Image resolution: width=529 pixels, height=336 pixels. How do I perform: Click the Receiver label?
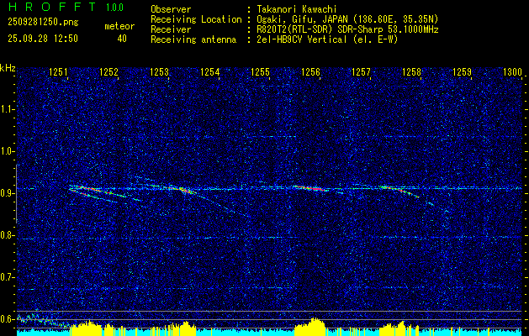(171, 29)
